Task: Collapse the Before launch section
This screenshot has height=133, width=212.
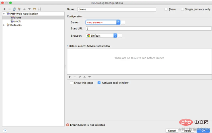Action: [68, 46]
